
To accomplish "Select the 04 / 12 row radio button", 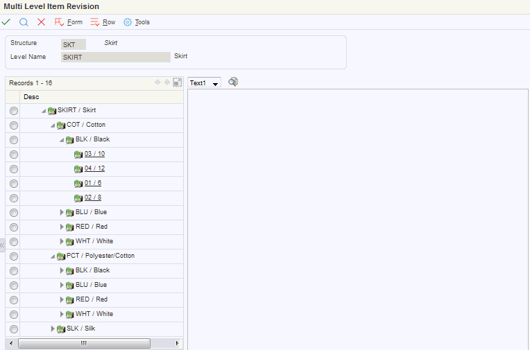I will click(13, 169).
